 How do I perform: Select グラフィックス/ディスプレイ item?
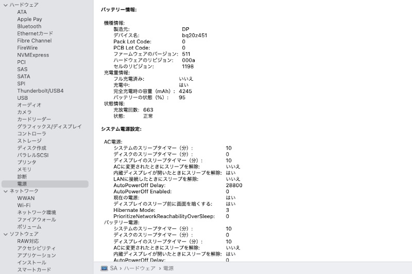pyautogui.click(x=49, y=126)
